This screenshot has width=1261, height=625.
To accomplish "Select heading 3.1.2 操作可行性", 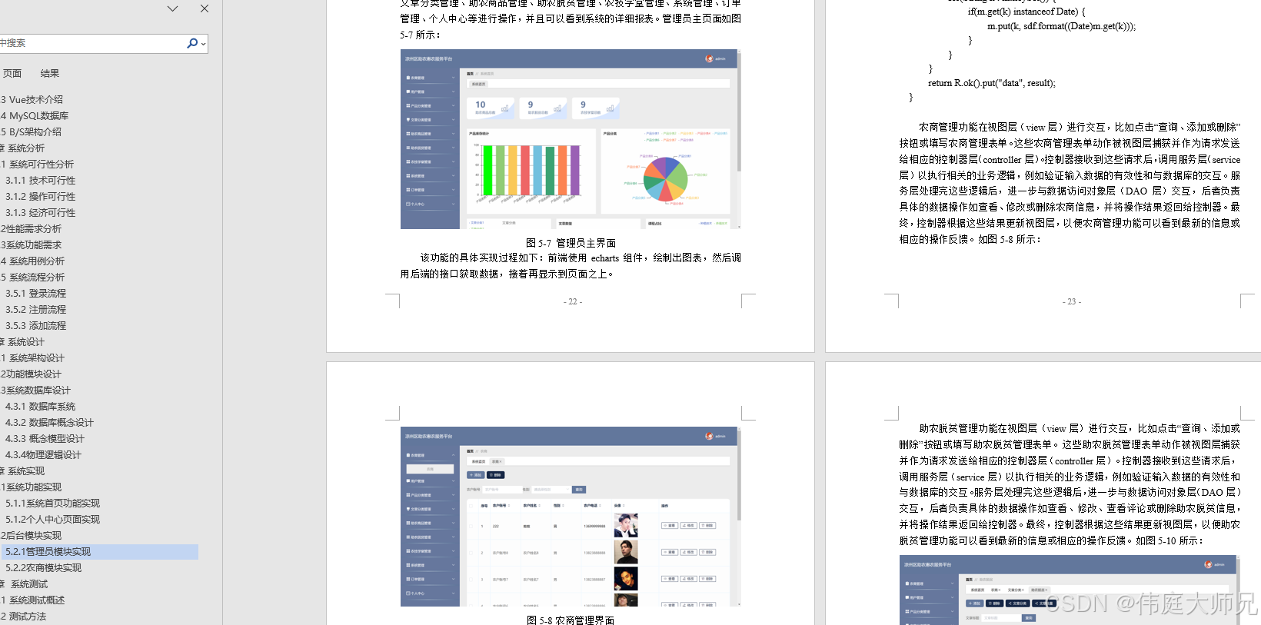I will [41, 197].
